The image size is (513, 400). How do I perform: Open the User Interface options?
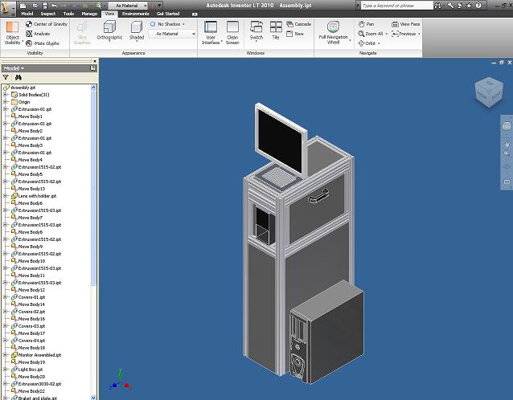211,32
